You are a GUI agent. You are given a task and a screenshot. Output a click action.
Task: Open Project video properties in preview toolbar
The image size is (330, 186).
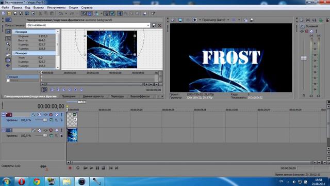(x=173, y=20)
